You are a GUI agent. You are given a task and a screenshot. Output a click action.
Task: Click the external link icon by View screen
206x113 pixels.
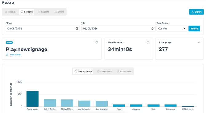(7, 54)
